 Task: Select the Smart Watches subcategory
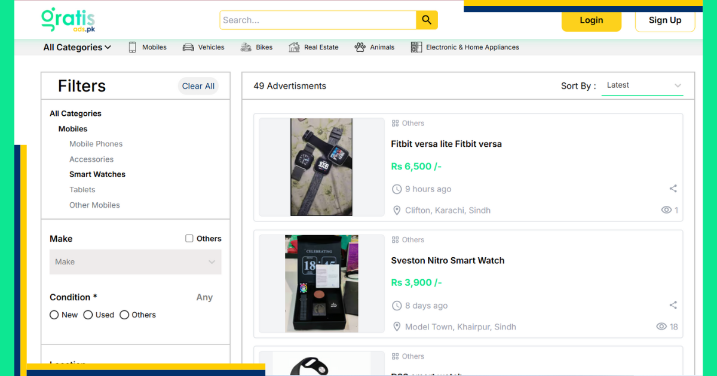[x=97, y=174]
